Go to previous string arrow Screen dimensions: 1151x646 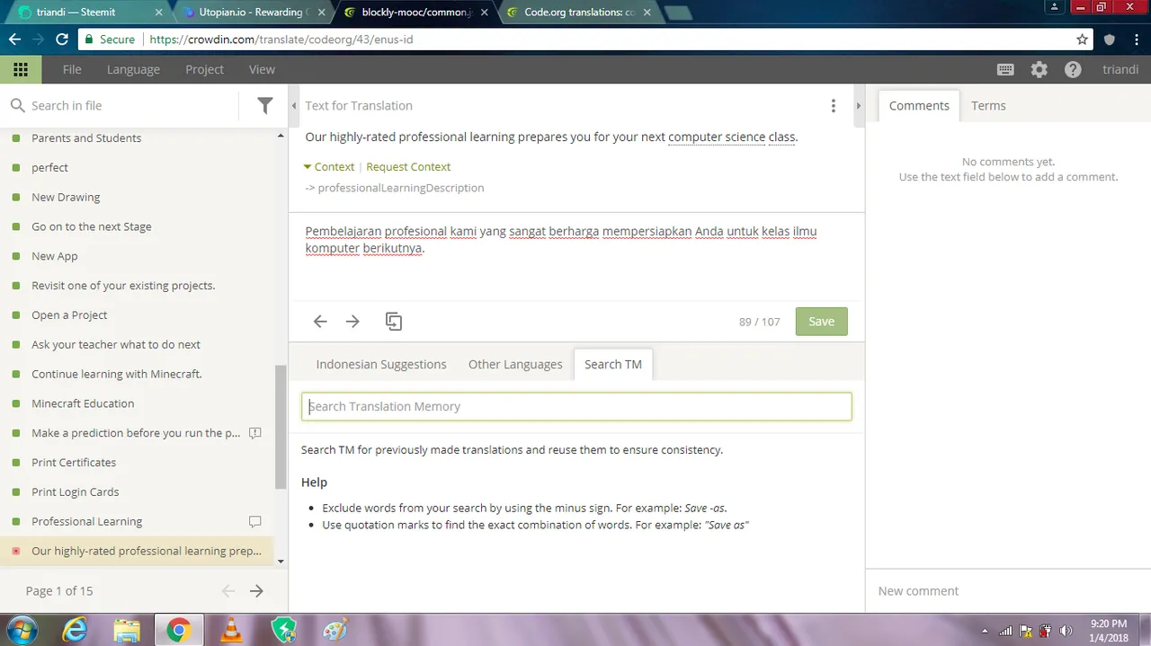[x=320, y=321]
